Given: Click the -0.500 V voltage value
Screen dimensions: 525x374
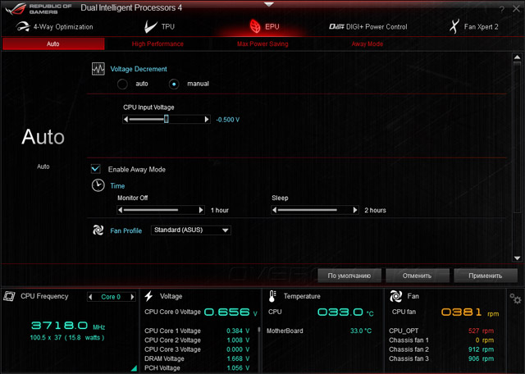Looking at the screenshot, I should (228, 120).
